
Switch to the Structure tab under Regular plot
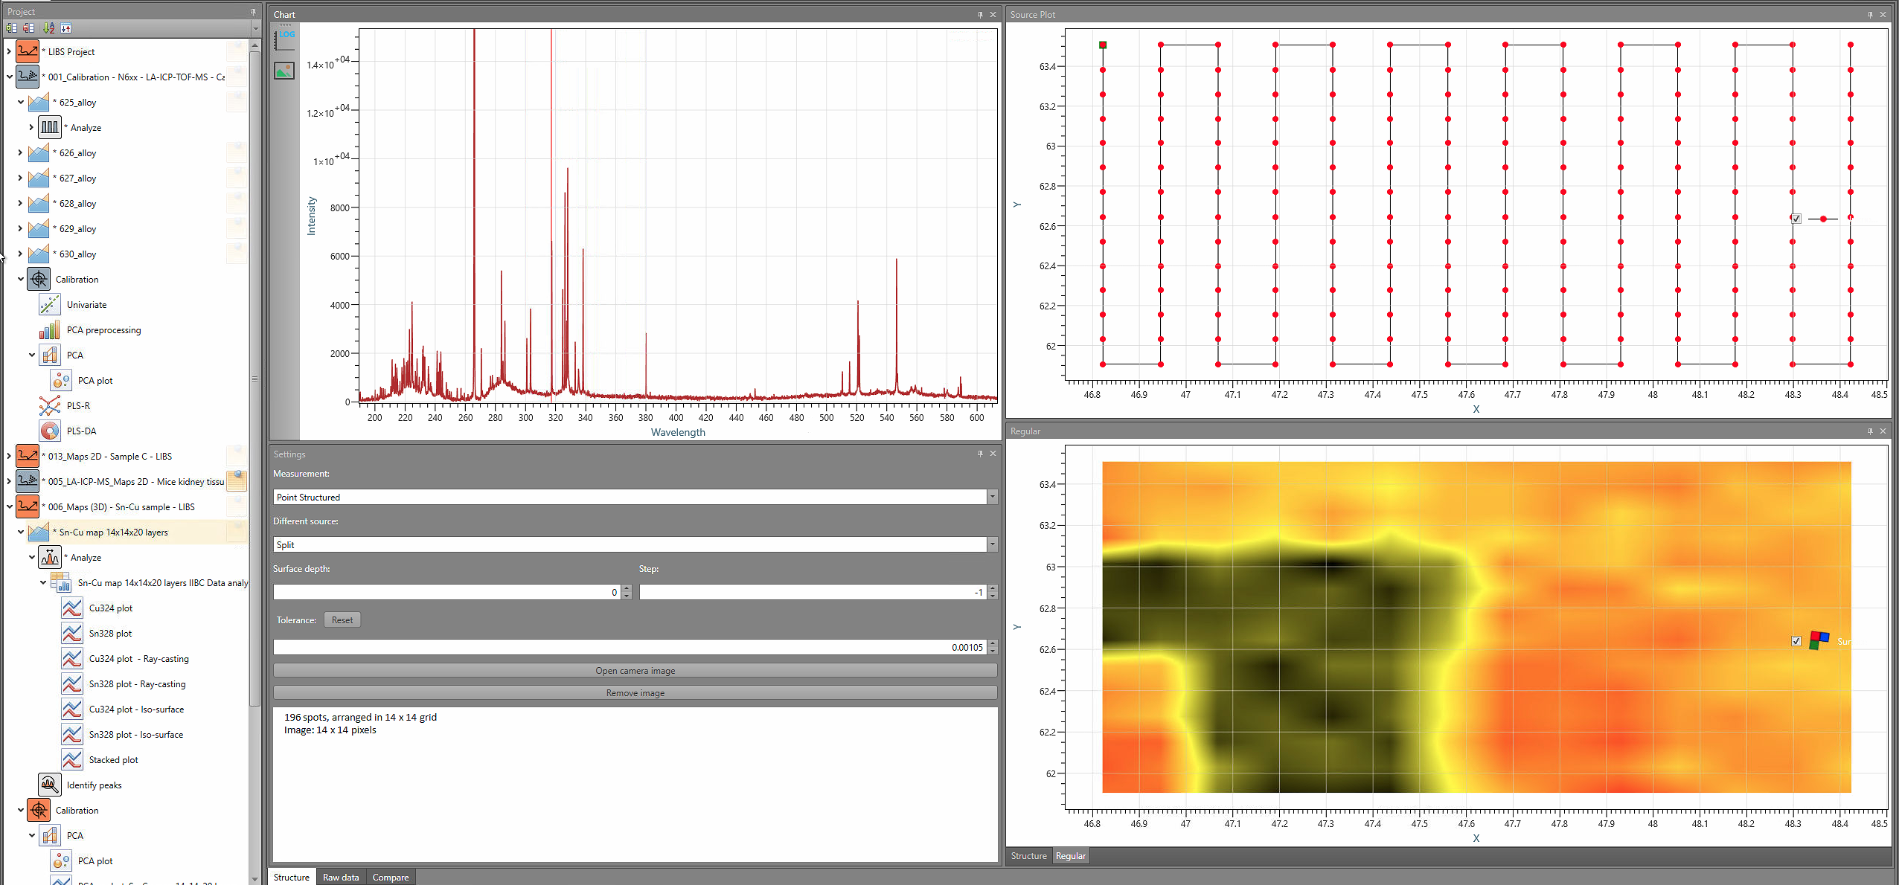coord(1028,856)
